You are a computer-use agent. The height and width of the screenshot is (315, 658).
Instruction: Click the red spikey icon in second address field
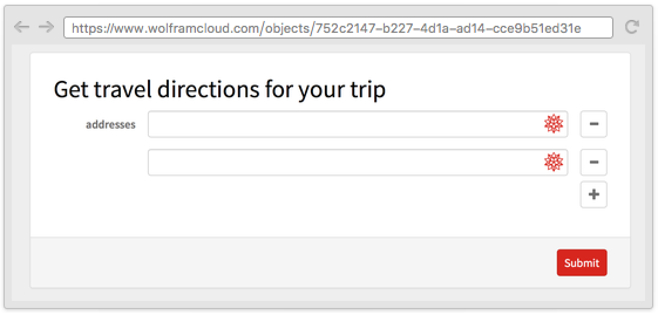click(554, 162)
